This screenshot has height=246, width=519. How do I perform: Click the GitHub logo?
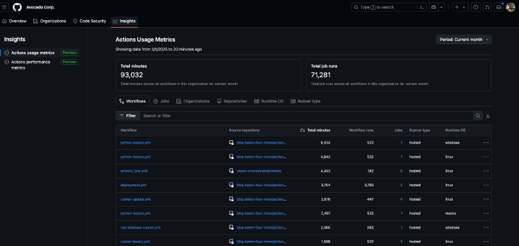18,7
